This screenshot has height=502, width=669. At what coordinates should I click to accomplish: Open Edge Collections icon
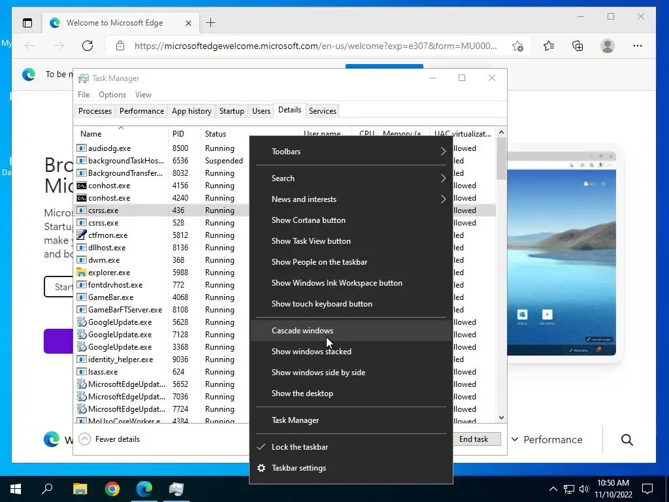(x=578, y=46)
